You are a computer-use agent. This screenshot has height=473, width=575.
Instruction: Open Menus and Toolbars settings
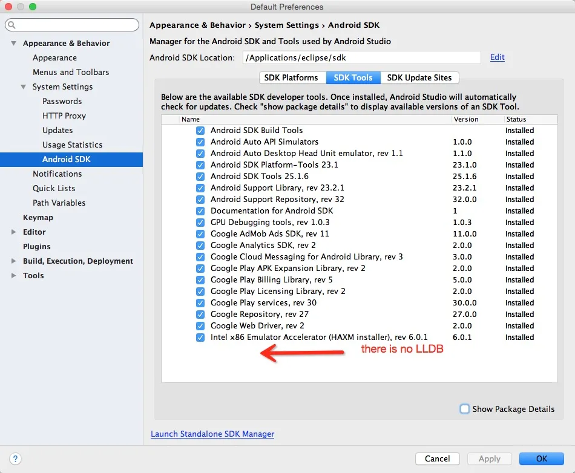pos(71,72)
